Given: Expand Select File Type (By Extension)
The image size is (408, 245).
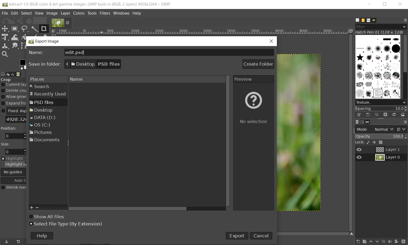Looking at the screenshot, I should [x=31, y=224].
